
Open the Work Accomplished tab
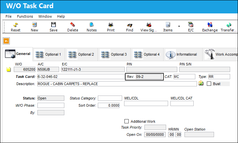coord(220,54)
